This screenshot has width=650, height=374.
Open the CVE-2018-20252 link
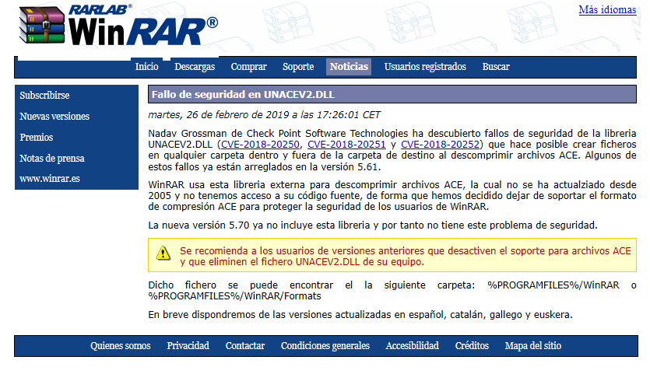click(x=441, y=145)
